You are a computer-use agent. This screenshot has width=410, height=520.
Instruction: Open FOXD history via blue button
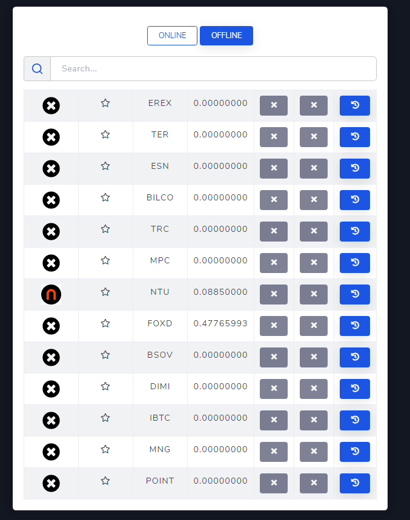point(355,326)
